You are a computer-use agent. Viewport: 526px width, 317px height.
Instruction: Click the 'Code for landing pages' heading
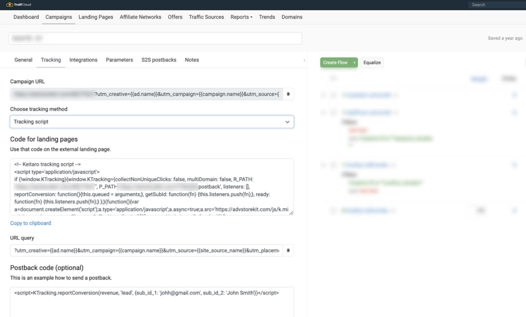coord(44,139)
